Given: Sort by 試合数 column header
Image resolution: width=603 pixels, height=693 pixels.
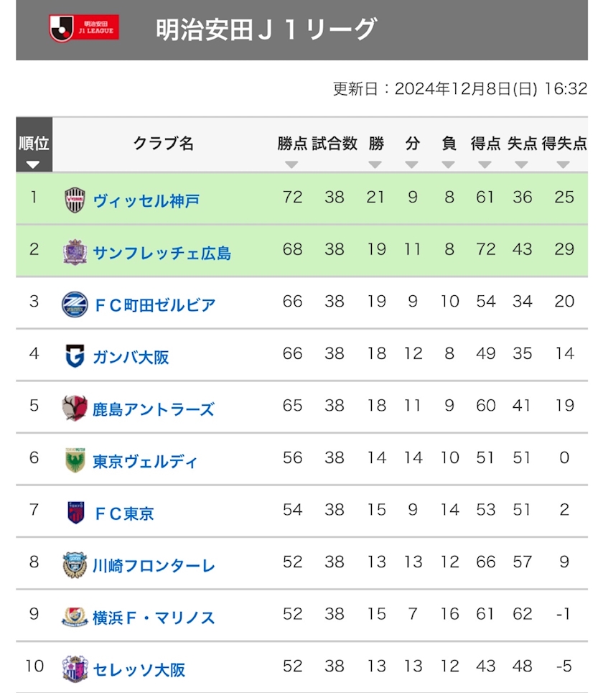Looking at the screenshot, I should click(x=335, y=144).
